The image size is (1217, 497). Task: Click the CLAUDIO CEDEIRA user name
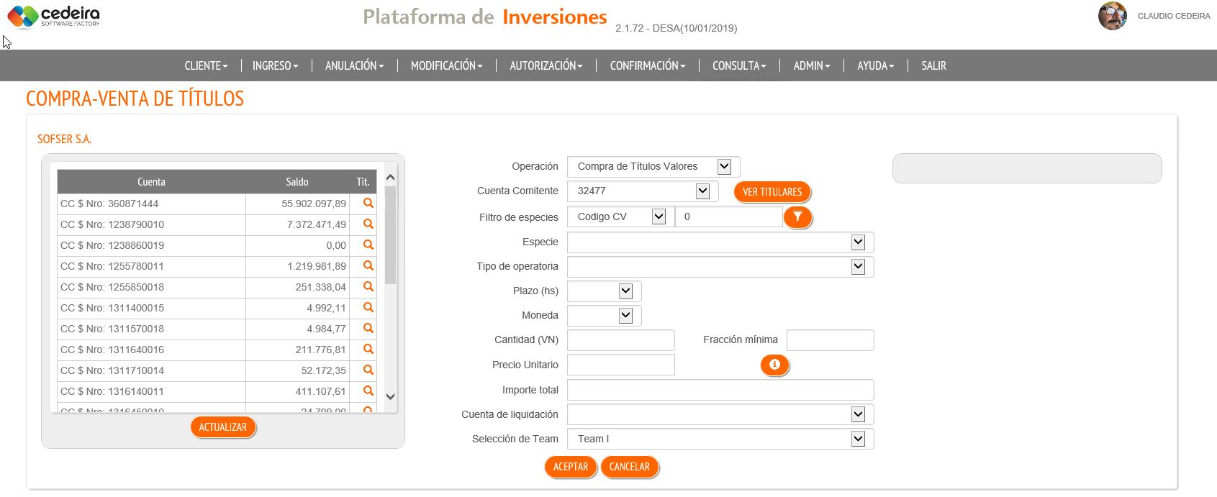1174,16
